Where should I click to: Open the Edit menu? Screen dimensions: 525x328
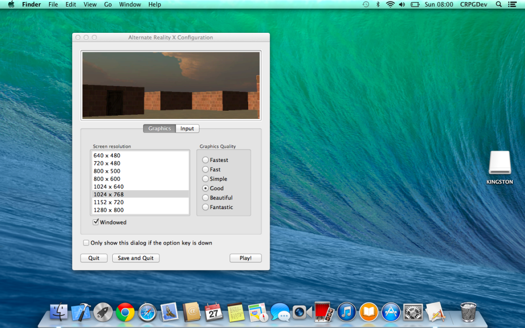point(71,4)
